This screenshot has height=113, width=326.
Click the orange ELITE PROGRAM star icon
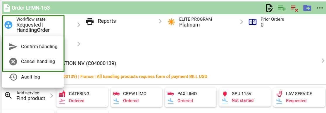[171, 22]
